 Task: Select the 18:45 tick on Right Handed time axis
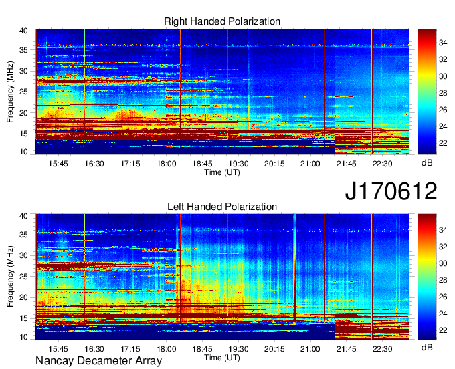[x=203, y=164]
